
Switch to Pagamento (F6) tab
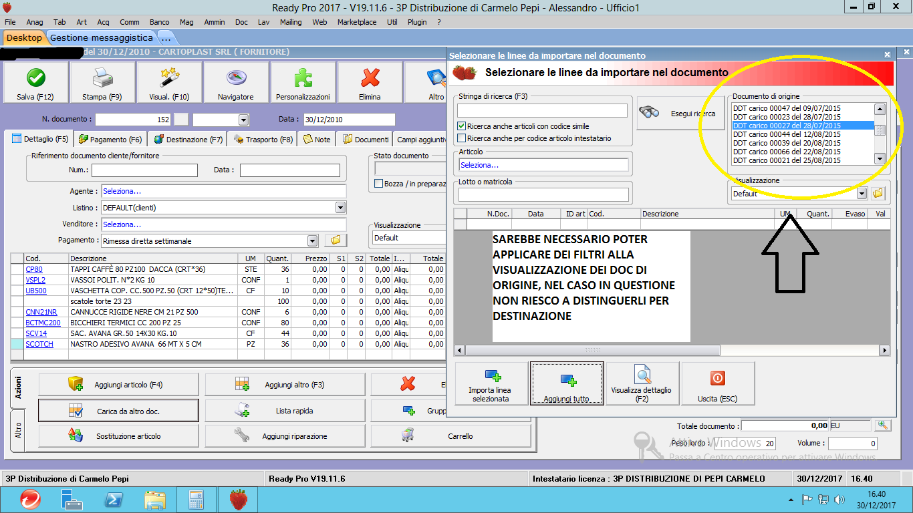tap(110, 140)
